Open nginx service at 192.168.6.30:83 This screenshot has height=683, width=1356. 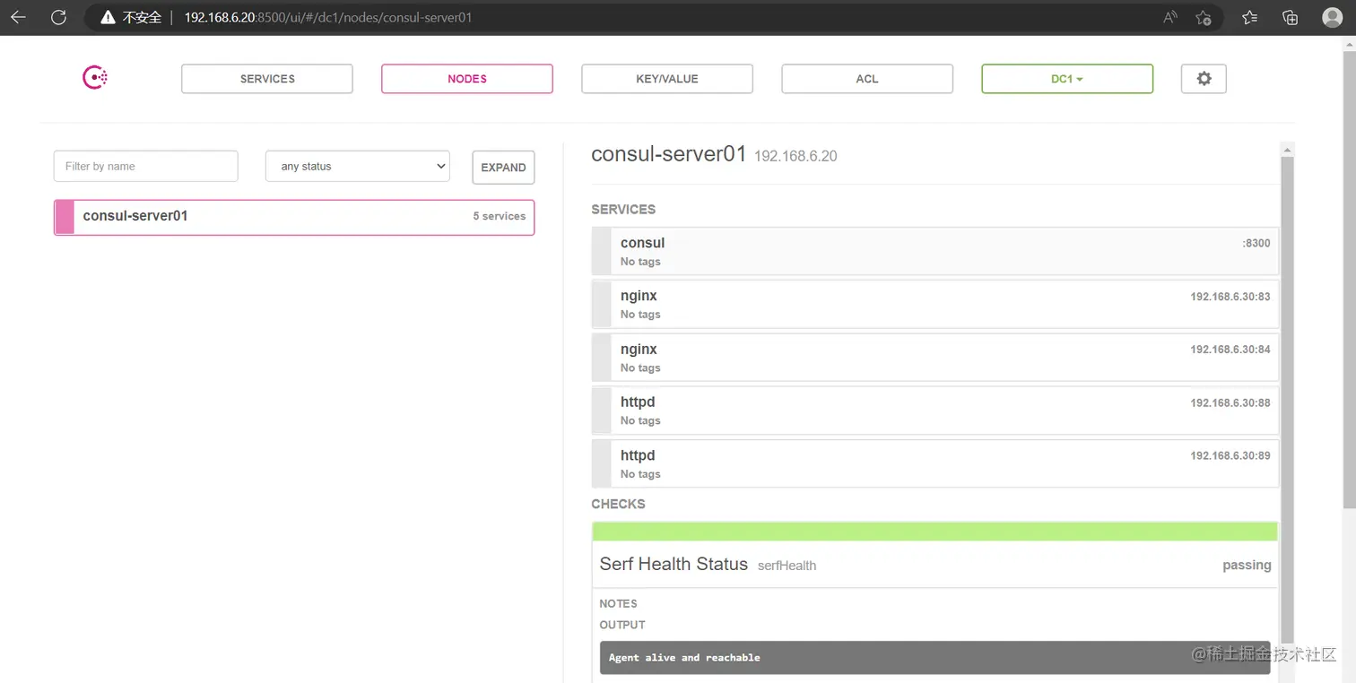(935, 305)
